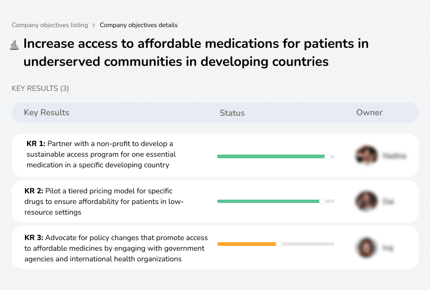Click KR 2 owner avatar photo
This screenshot has height=290, width=430.
(366, 201)
